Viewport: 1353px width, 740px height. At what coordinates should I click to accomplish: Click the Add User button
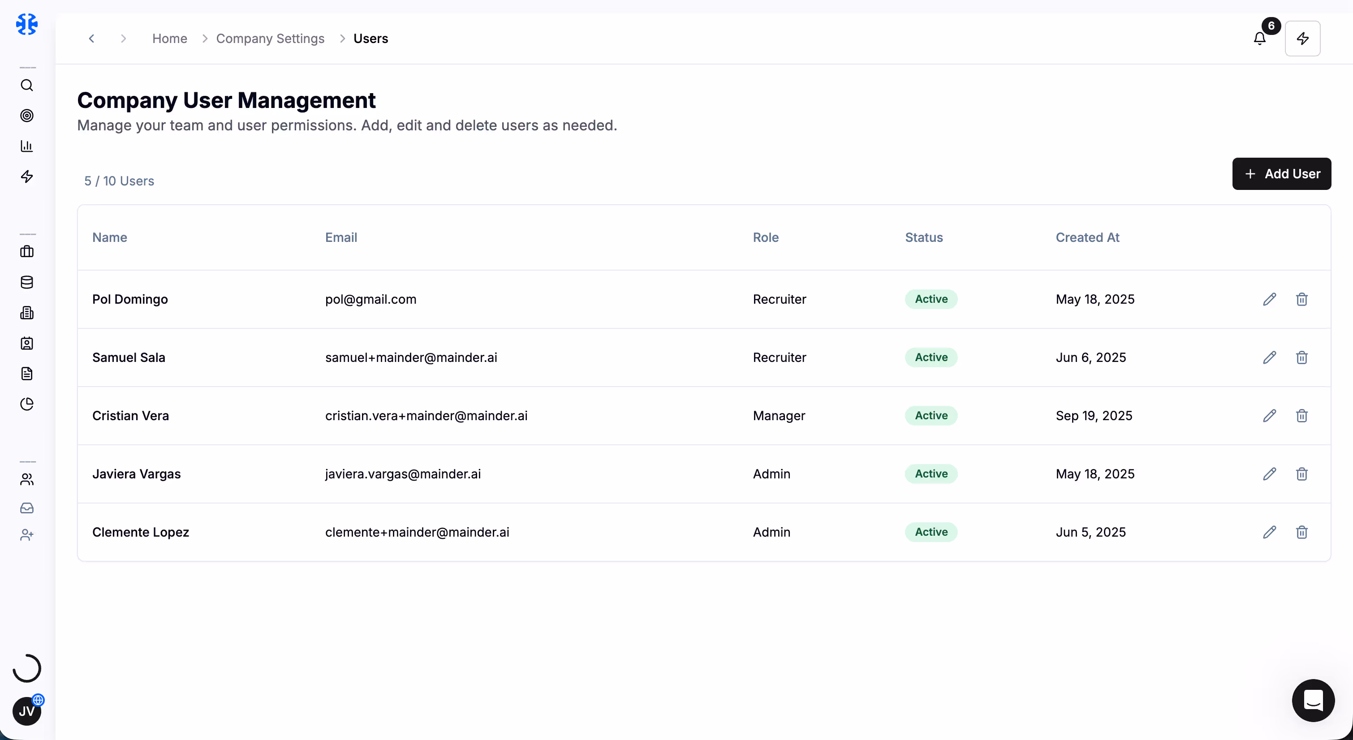1282,174
